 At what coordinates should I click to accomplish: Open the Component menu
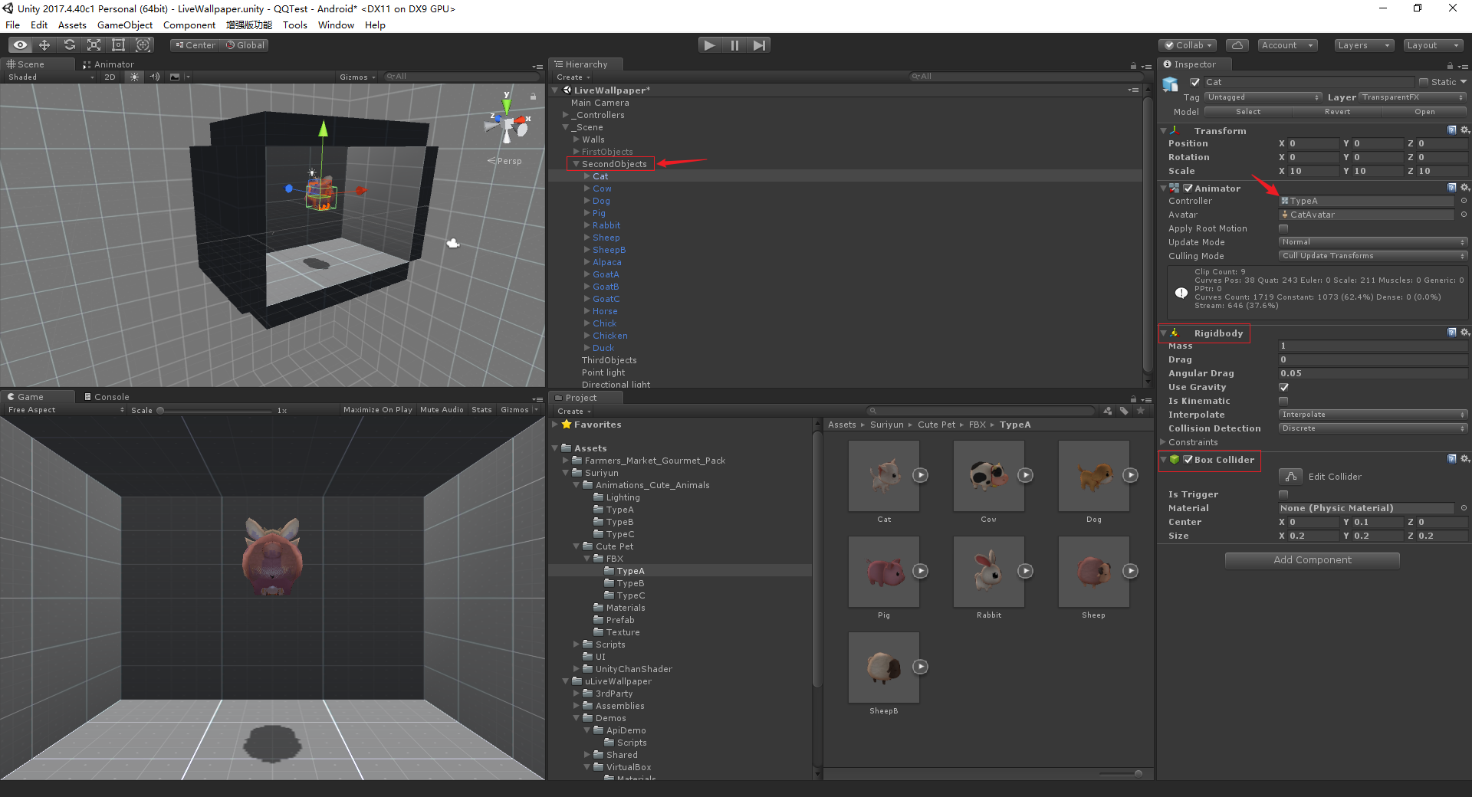tap(189, 25)
